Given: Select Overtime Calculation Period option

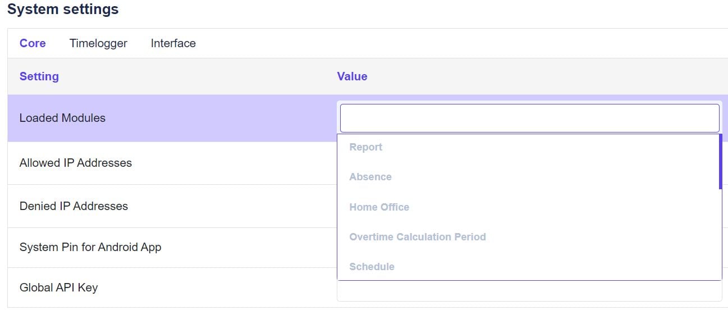Looking at the screenshot, I should (418, 237).
